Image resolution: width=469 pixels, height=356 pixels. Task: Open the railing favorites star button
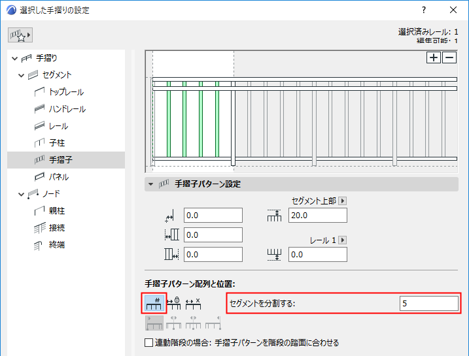(x=20, y=35)
